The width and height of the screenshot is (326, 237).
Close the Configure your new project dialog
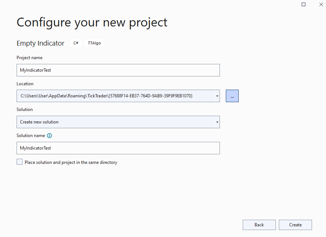pyautogui.click(x=321, y=4)
